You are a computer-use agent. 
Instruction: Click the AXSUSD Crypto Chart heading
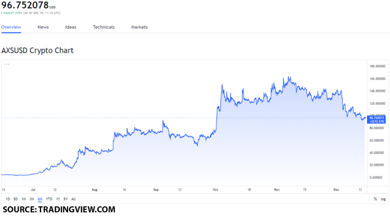(x=37, y=51)
